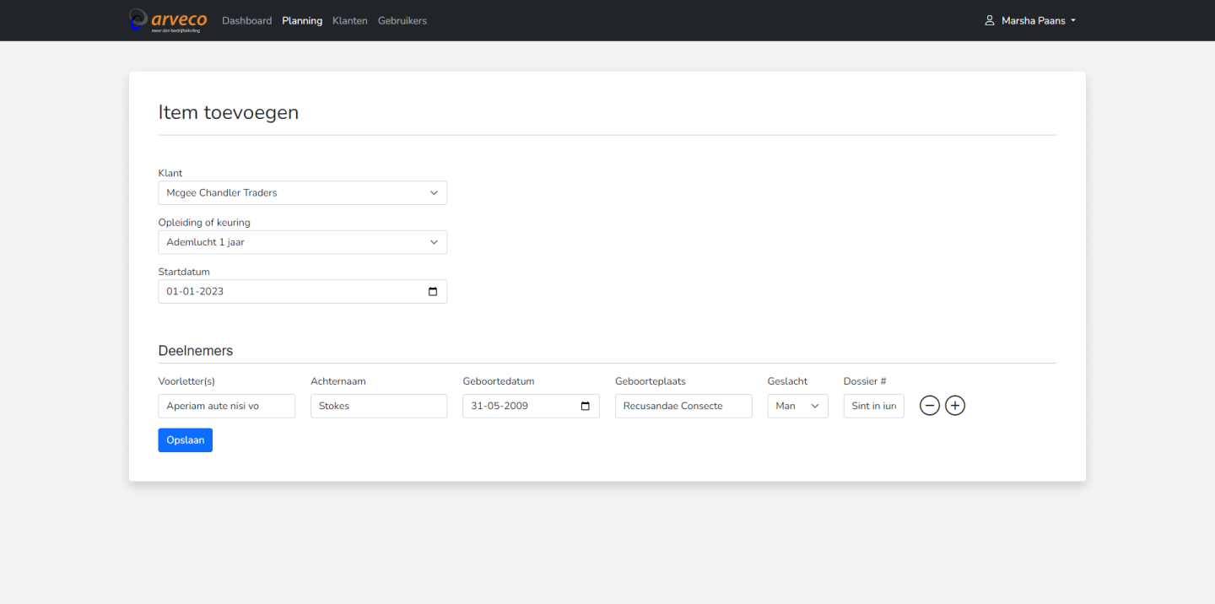Viewport: 1215px width, 604px height.
Task: Open Gebruikers in top navigation
Action: pos(402,21)
